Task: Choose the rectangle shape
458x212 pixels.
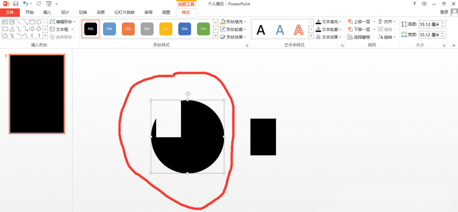Action: 32,22
